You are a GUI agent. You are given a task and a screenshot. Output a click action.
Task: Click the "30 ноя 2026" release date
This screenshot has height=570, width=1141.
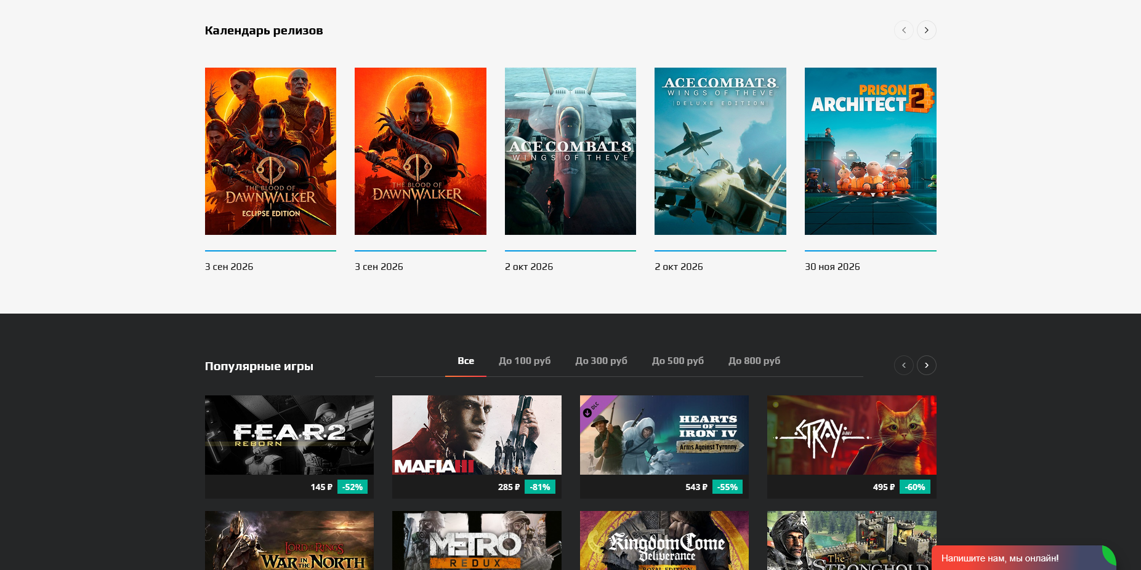(x=833, y=267)
